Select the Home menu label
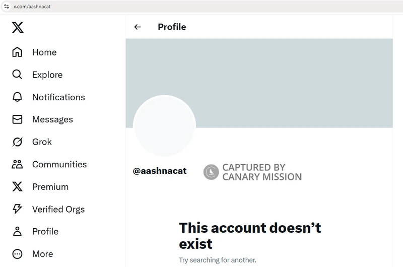Screen dimensions: 403x267 pyautogui.click(x=44, y=52)
